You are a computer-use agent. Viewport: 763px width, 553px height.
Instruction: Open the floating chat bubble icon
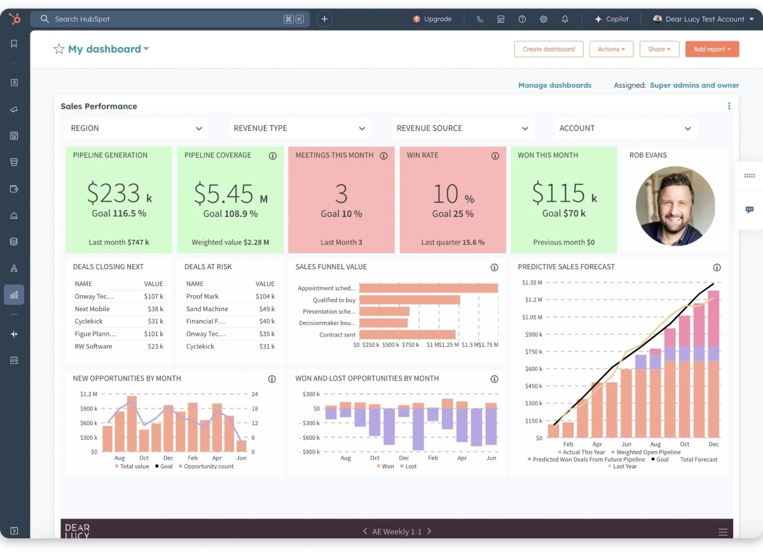pos(750,209)
